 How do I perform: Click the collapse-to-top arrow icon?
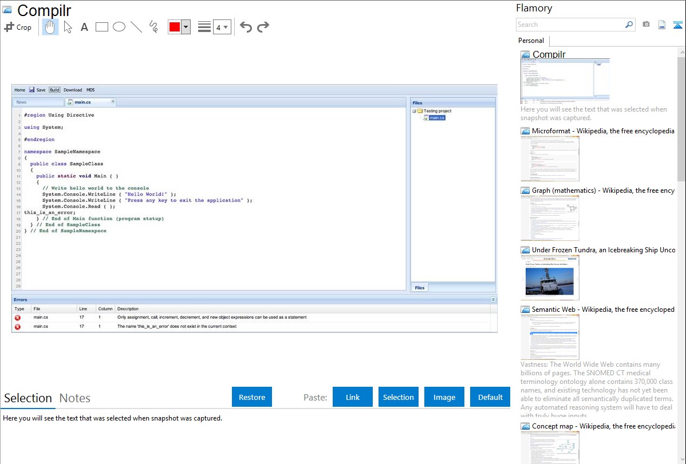[x=677, y=25]
